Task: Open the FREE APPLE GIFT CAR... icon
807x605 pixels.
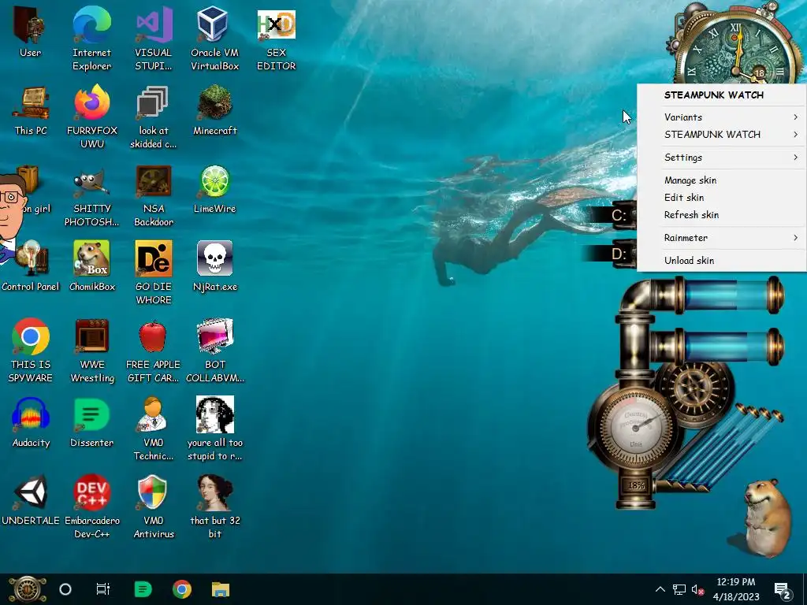Action: click(153, 337)
